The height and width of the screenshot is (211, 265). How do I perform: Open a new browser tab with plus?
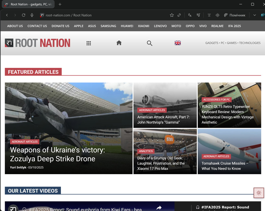(x=60, y=4)
